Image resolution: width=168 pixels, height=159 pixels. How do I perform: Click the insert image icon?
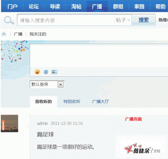54,72
